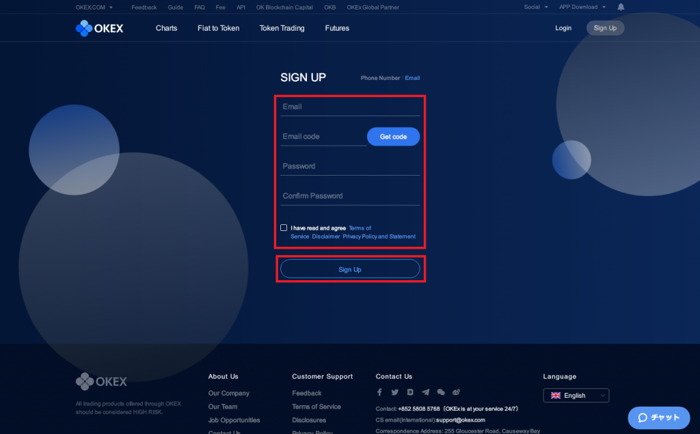Open the OKB link

point(330,7)
